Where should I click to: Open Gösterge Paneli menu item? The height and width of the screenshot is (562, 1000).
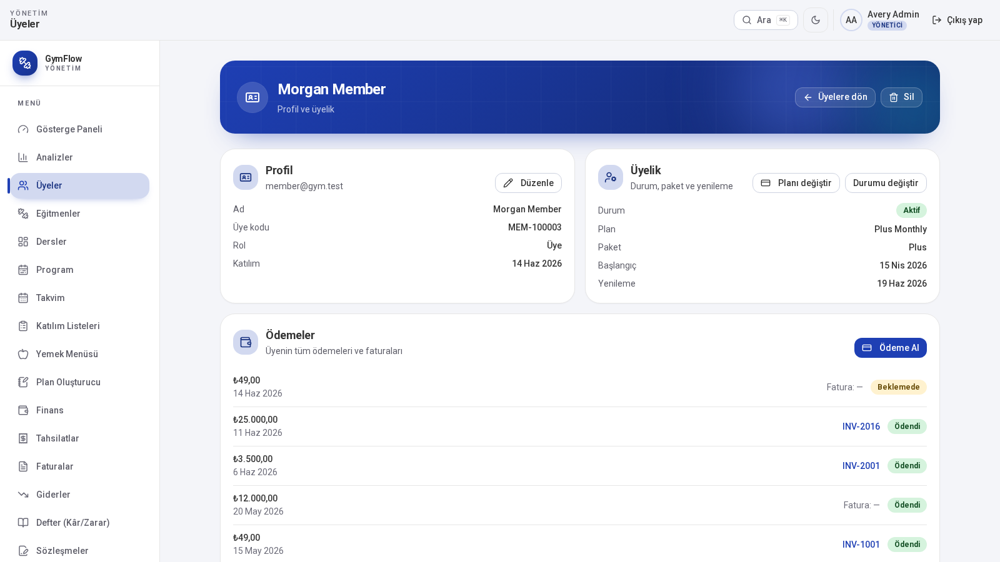click(x=80, y=129)
